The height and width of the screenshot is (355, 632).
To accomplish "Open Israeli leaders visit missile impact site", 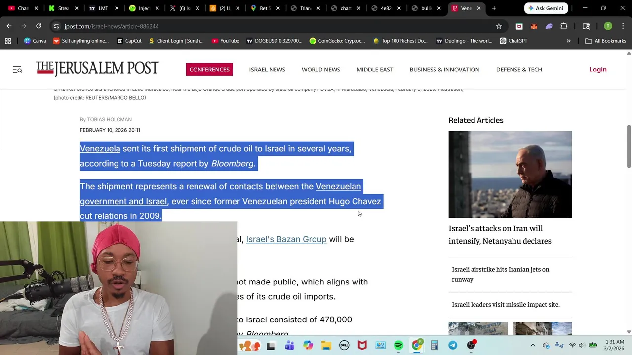I will pyautogui.click(x=506, y=304).
